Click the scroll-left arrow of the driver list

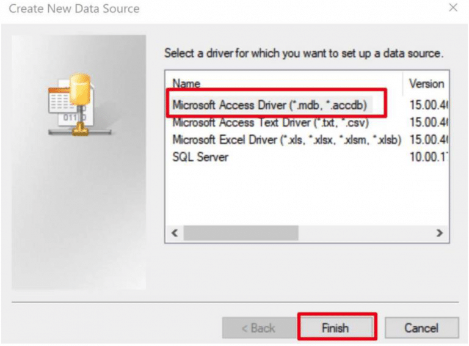175,233
